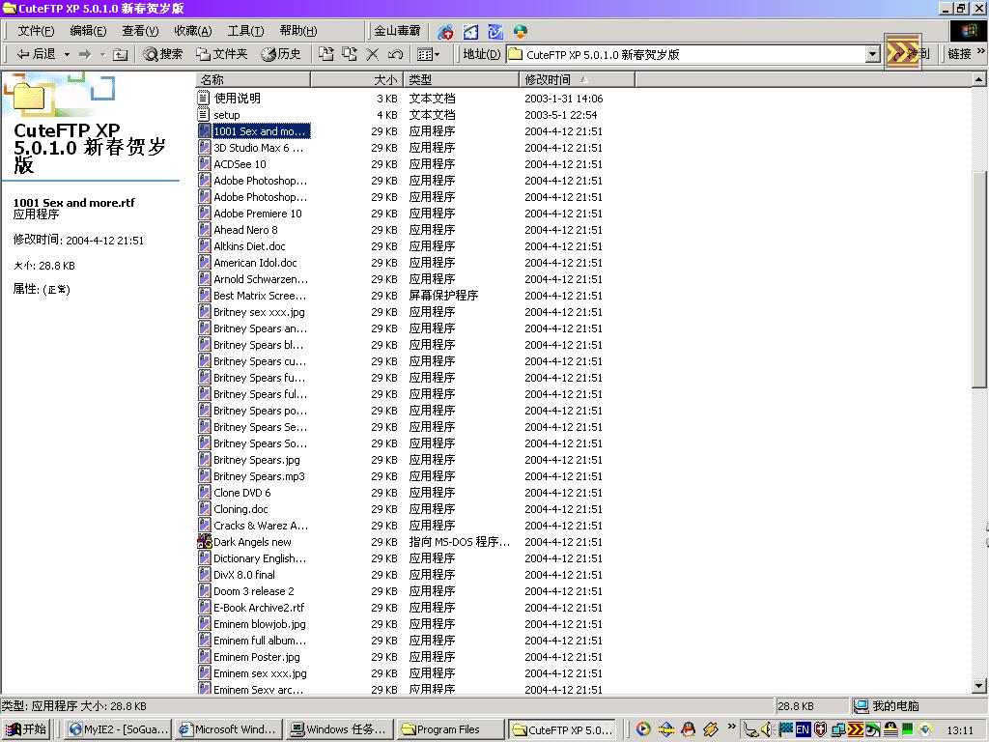Screen dimensions: 989x742
Task: Click the 金山毒霸 toolbar label
Action: tap(397, 30)
